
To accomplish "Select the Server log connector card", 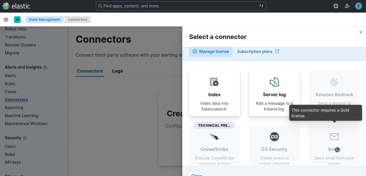I will 274,93.
